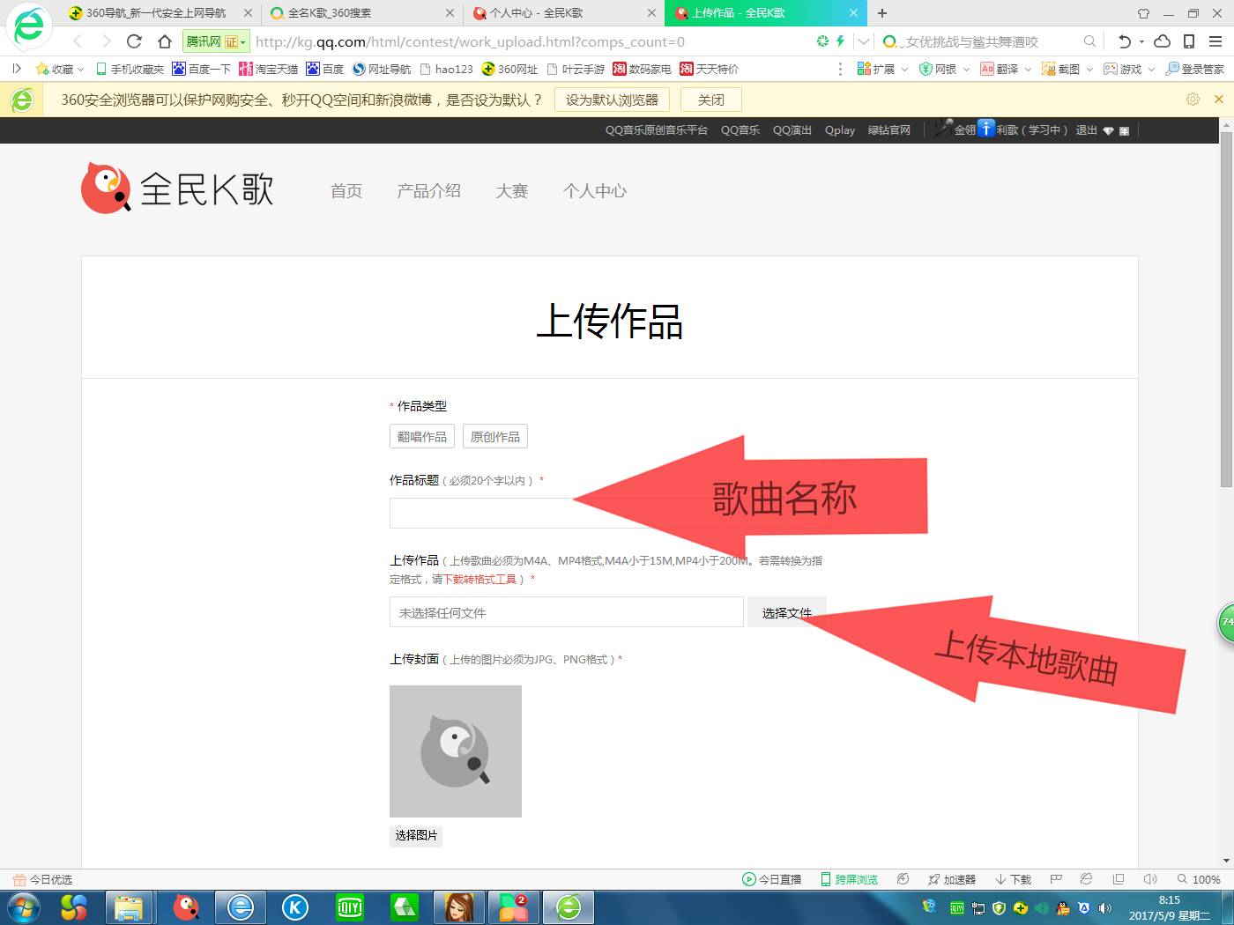Click the 选择图片 button
The image size is (1234, 925).
point(416,835)
